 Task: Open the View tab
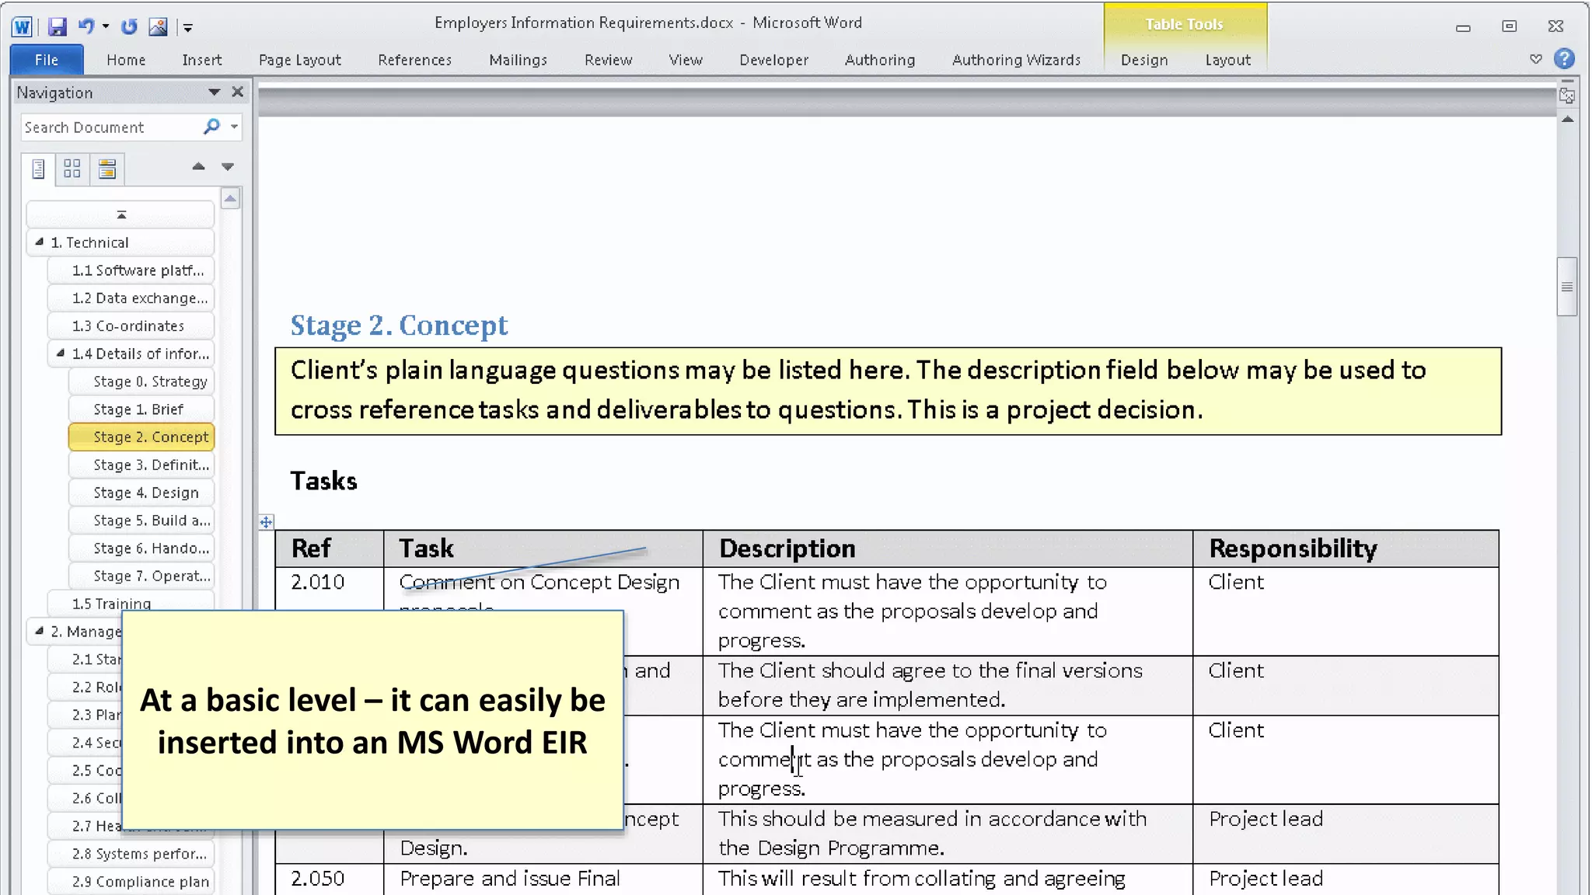686,60
